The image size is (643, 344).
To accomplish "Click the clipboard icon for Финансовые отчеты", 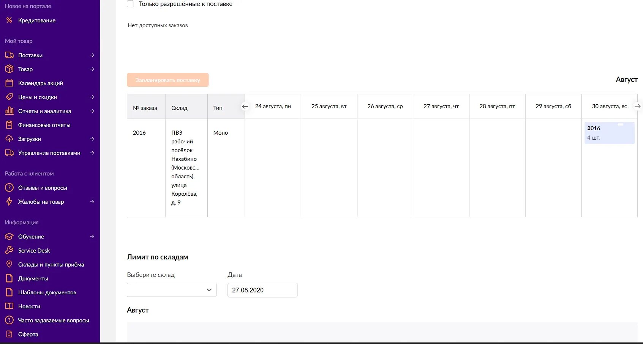I will (x=9, y=125).
